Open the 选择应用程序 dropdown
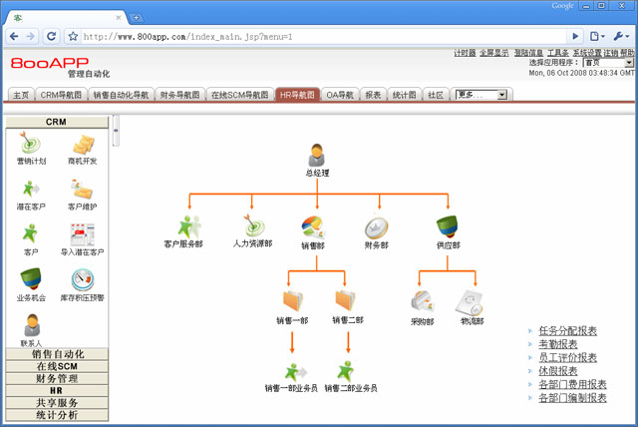The image size is (638, 427). tap(594, 62)
